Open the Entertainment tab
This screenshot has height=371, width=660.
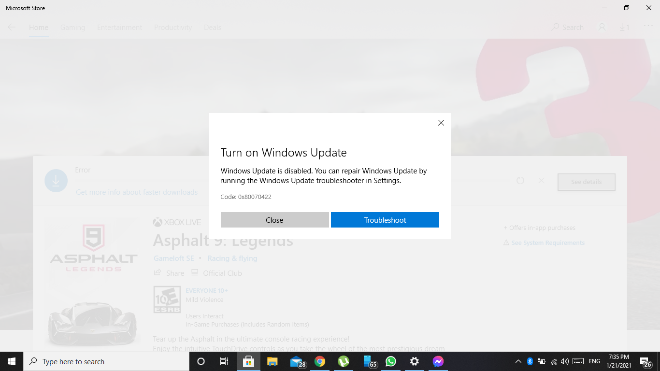(120, 28)
